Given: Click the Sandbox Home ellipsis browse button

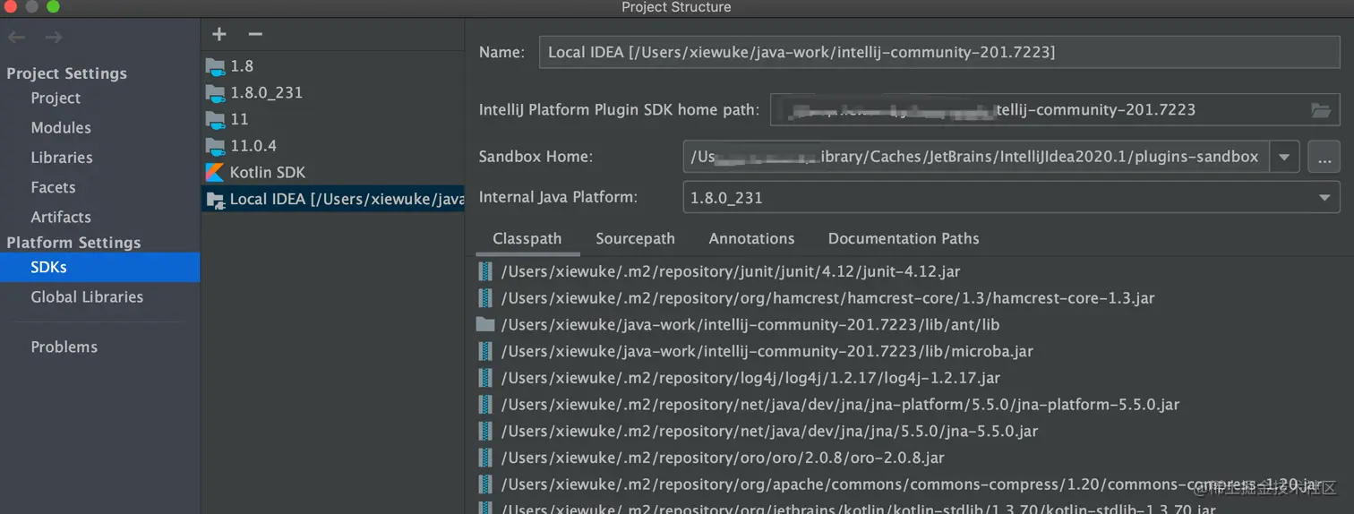Looking at the screenshot, I should (x=1324, y=157).
